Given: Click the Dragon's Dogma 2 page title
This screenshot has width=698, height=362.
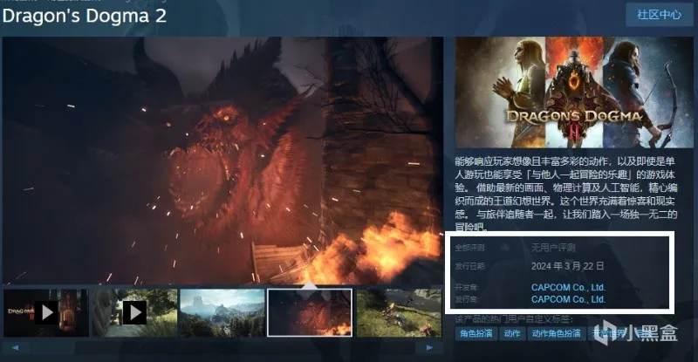Looking at the screenshot, I should point(84,16).
